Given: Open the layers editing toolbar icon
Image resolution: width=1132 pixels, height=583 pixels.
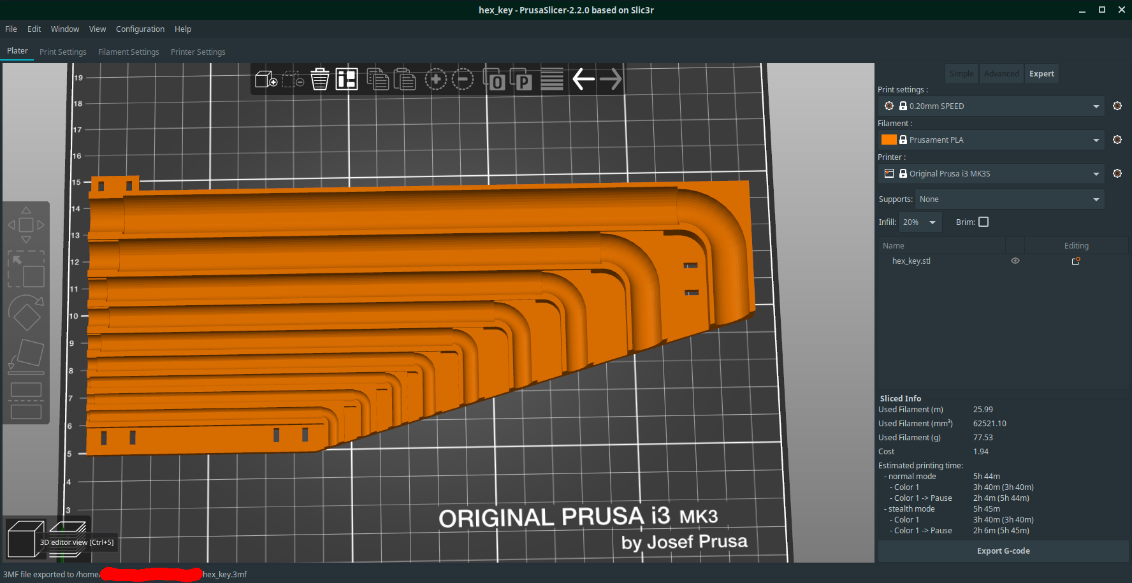Looking at the screenshot, I should coord(552,80).
